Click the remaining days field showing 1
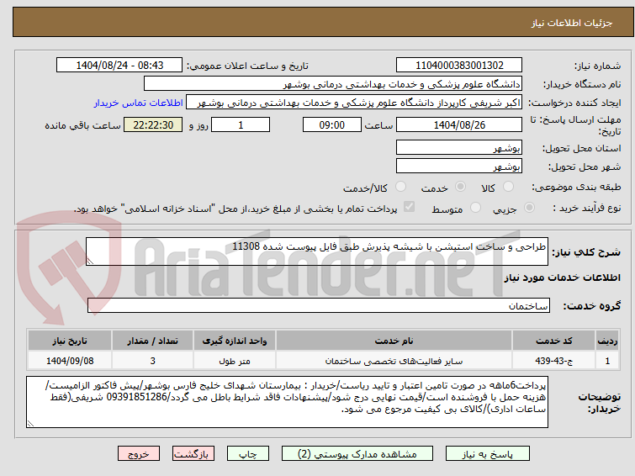 click(x=241, y=124)
